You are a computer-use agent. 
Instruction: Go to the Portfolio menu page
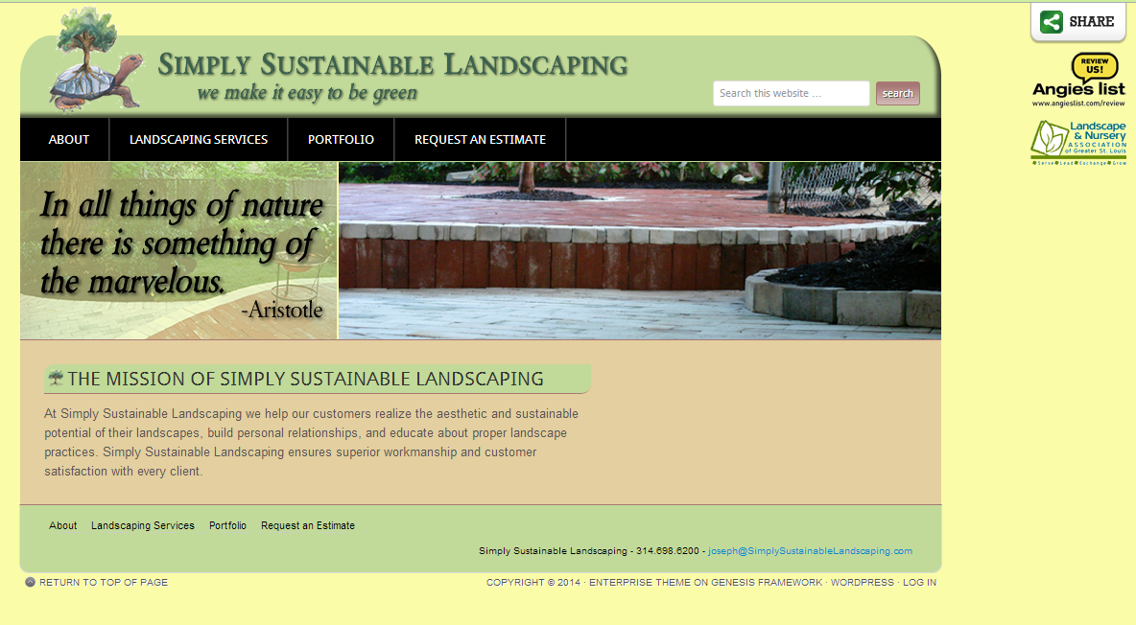[341, 140]
